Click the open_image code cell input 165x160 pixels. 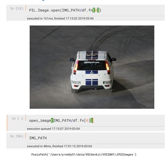tap(95, 121)
